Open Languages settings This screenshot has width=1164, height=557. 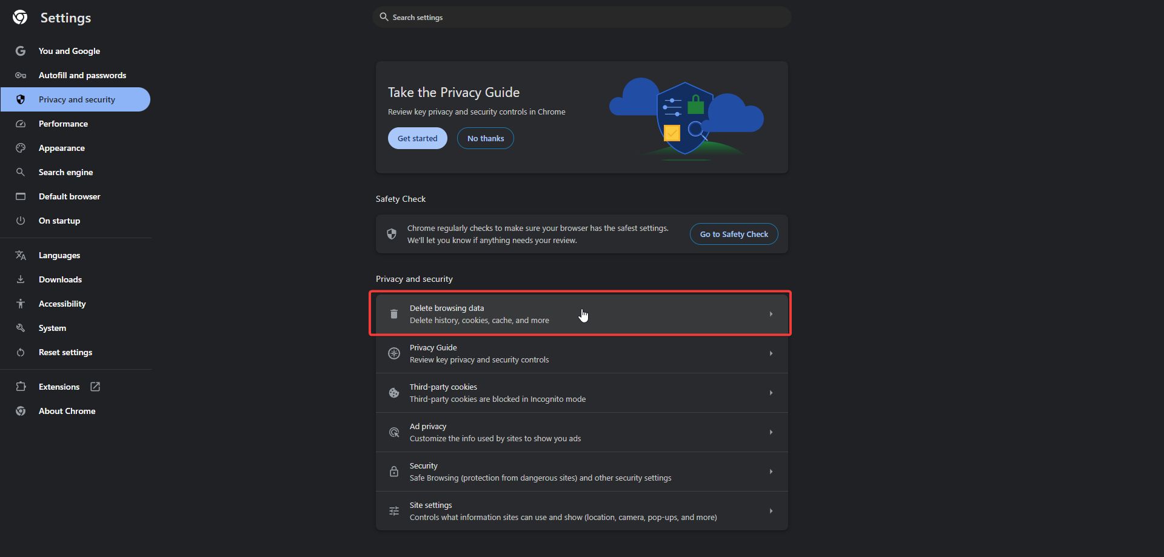point(75,255)
